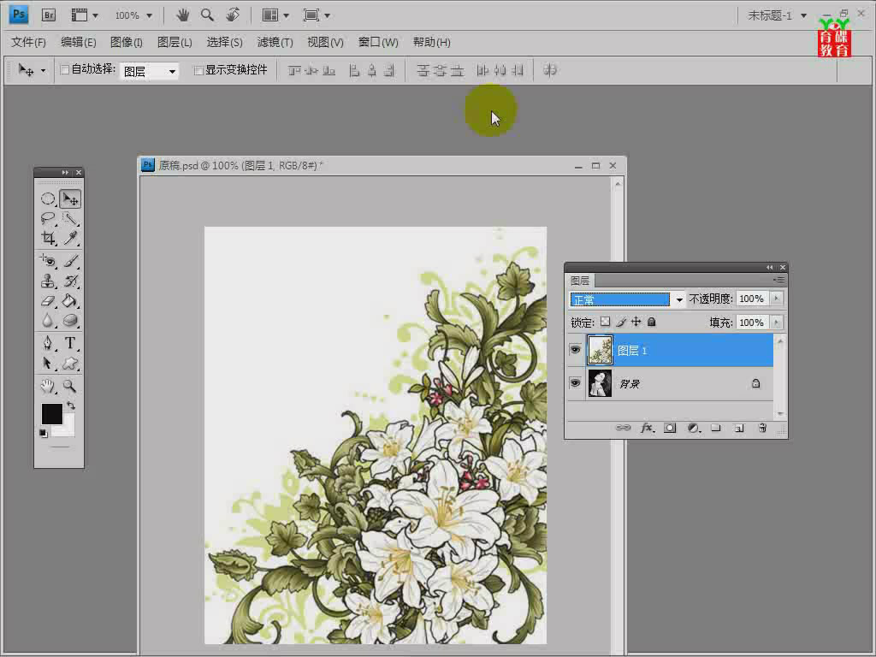
Task: Delete the selected layer with the trash icon
Action: pos(762,428)
